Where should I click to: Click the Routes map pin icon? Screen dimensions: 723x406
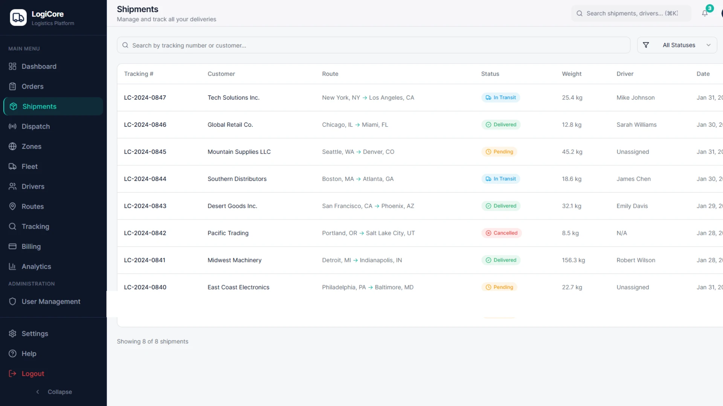click(x=12, y=206)
